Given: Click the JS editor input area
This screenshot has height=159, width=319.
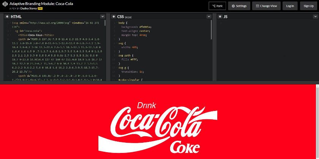Looking at the screenshot, I should click(267, 51).
